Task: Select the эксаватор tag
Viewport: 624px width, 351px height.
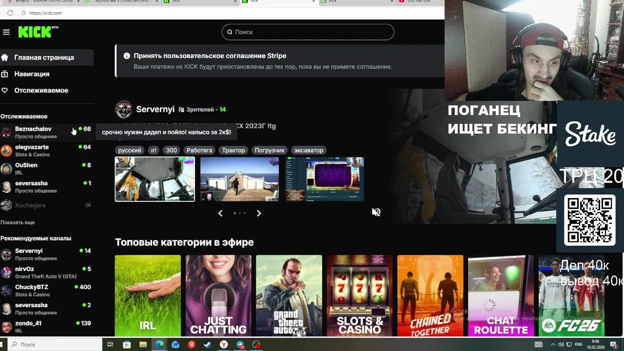Action: point(309,150)
